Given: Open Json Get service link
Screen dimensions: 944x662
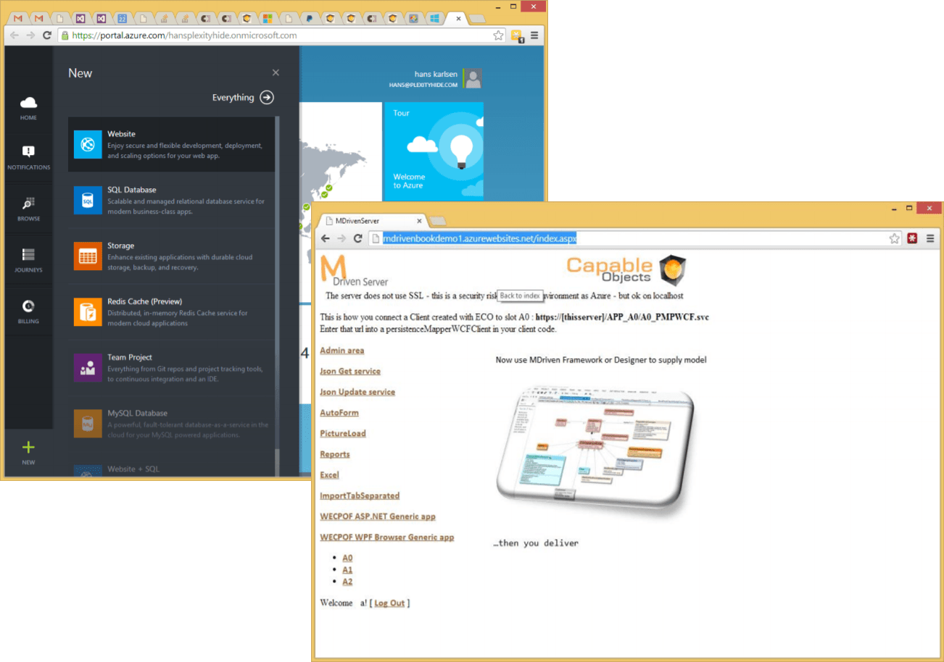Looking at the screenshot, I should [x=350, y=372].
